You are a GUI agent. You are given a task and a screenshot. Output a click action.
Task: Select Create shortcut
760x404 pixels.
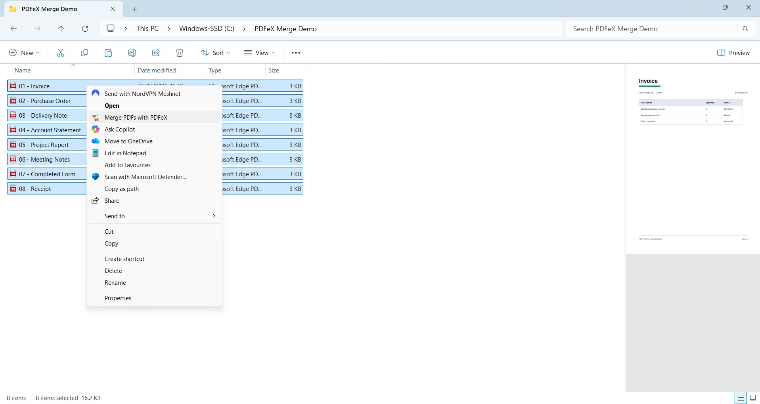(154, 259)
